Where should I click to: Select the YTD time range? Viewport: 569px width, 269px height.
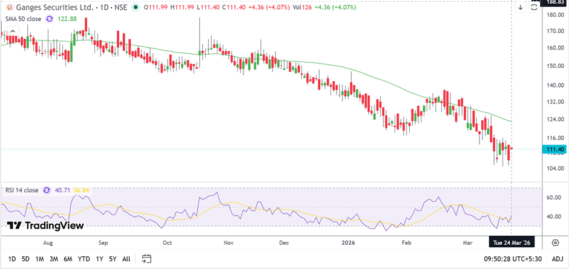point(84,259)
